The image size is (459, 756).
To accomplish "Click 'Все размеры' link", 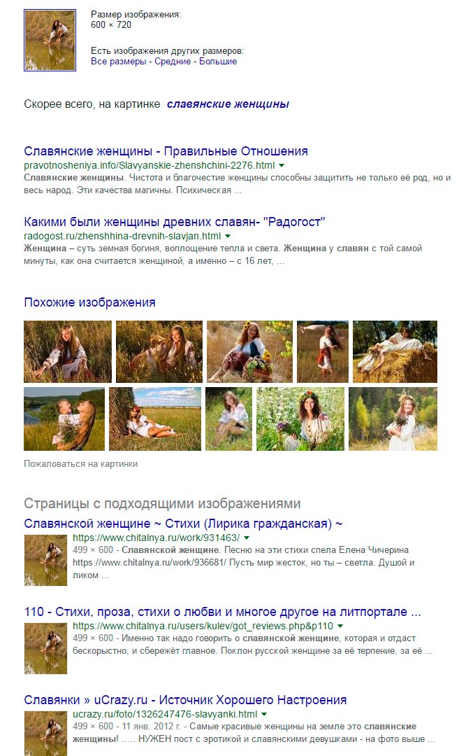I will coord(118,62).
